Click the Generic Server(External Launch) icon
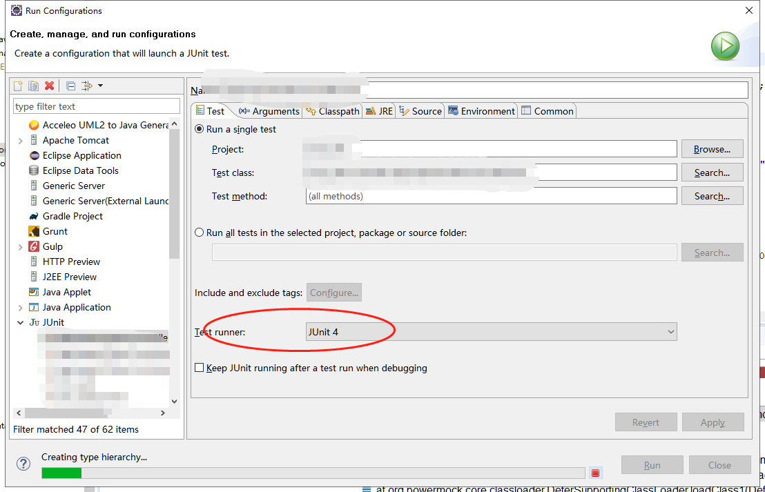Image resolution: width=765 pixels, height=492 pixels. pos(34,201)
